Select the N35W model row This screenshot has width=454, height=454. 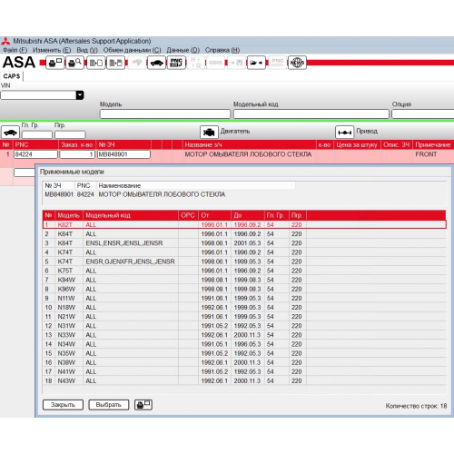point(244,353)
